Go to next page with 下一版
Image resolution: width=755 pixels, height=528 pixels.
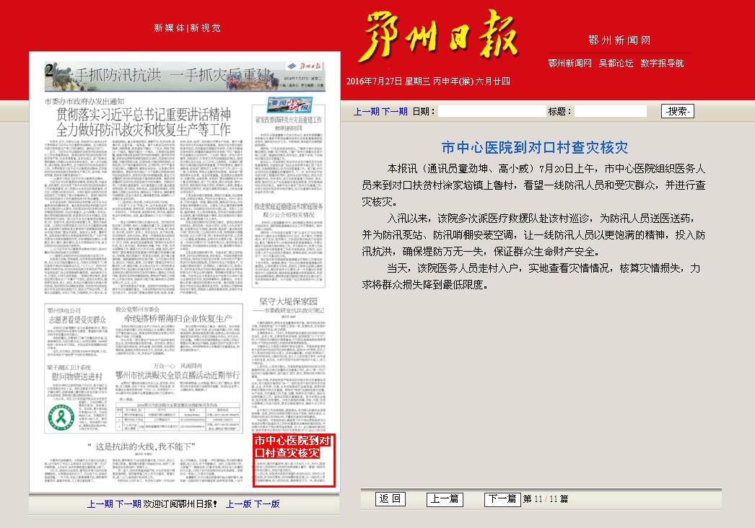pos(267,504)
